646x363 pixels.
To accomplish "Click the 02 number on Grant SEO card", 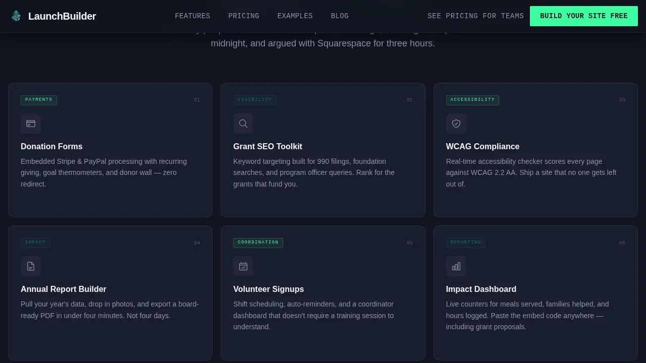I will pyautogui.click(x=410, y=100).
